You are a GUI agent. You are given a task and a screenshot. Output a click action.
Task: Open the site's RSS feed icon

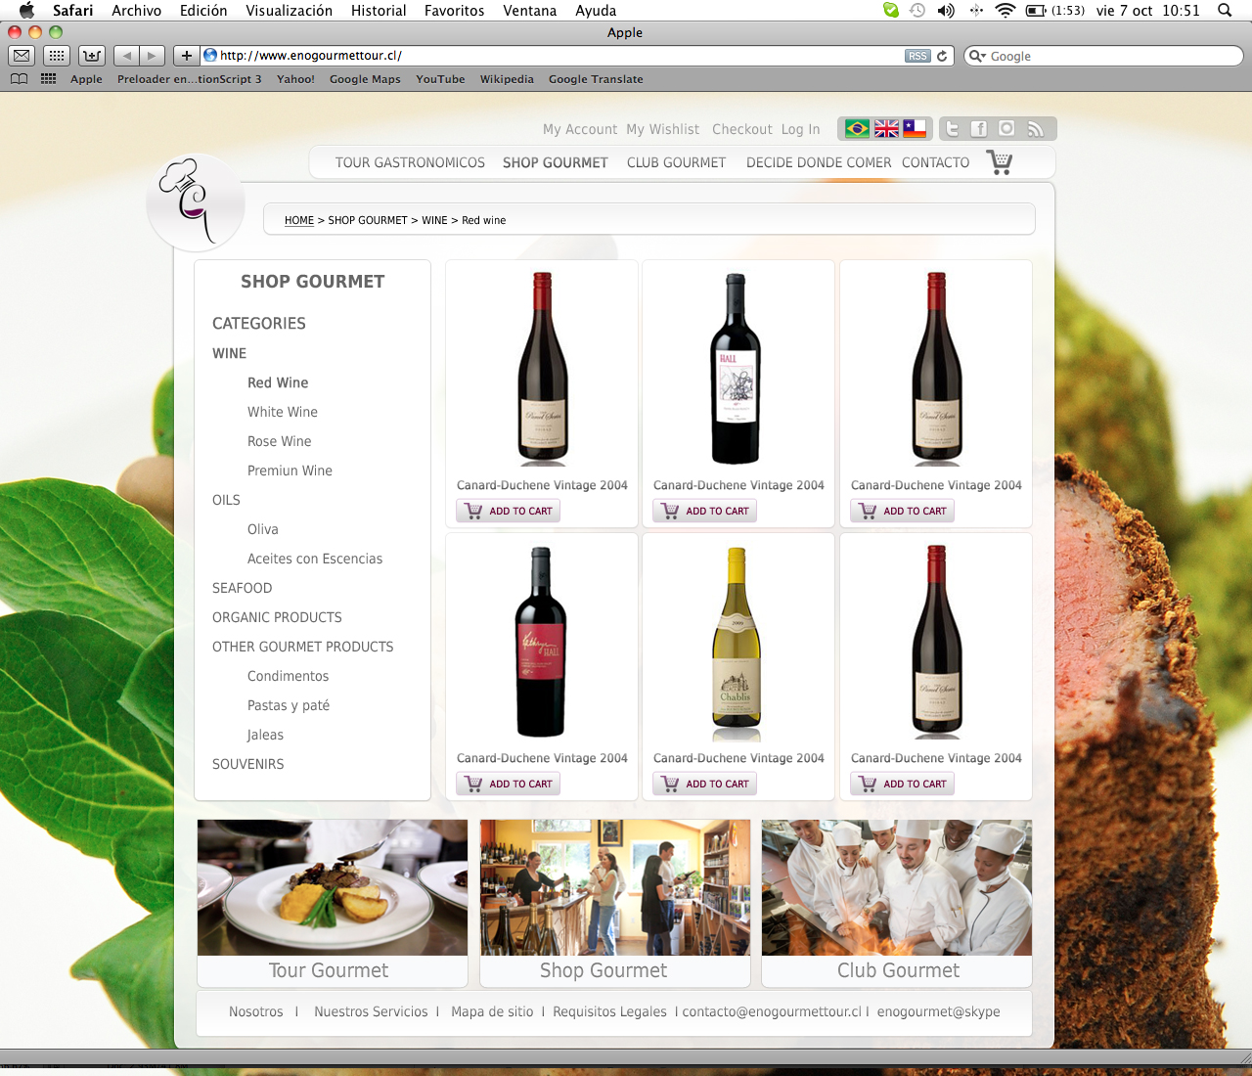tap(1035, 128)
